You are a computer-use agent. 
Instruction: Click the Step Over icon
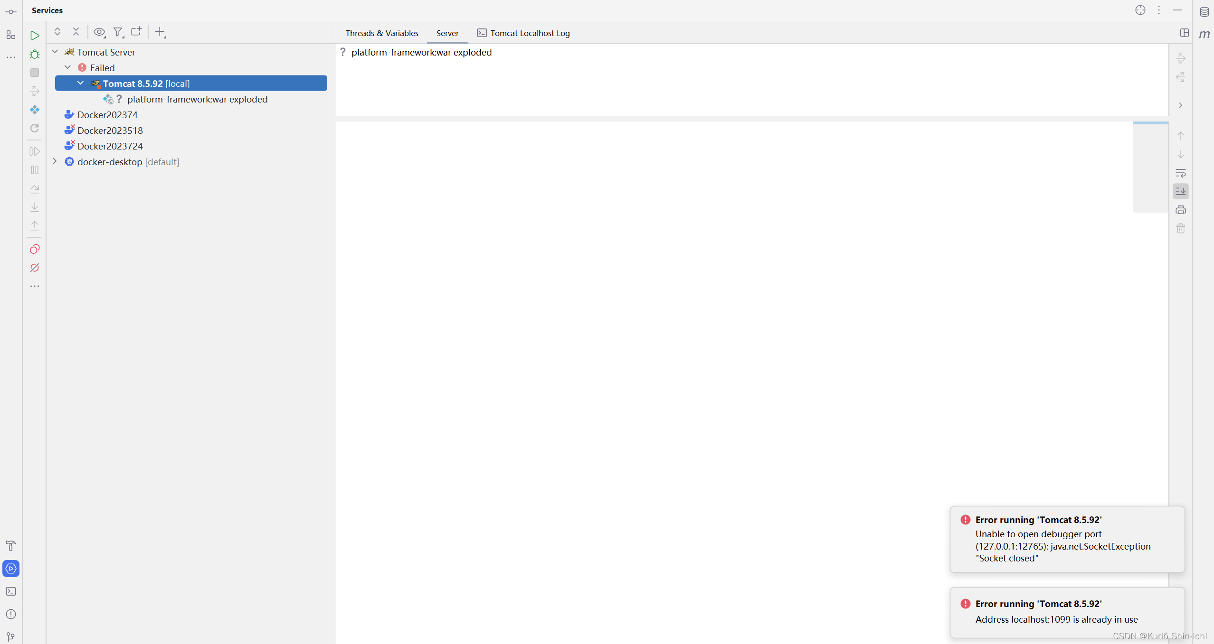pyautogui.click(x=35, y=188)
